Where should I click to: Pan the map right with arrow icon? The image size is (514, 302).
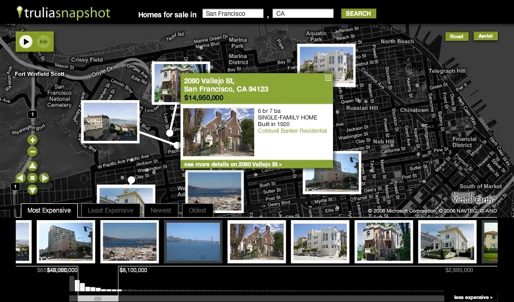coord(44,178)
